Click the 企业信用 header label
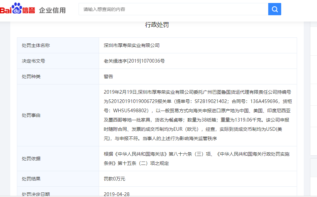Image resolution: width=317 pixels, height=197 pixels. [52, 10]
